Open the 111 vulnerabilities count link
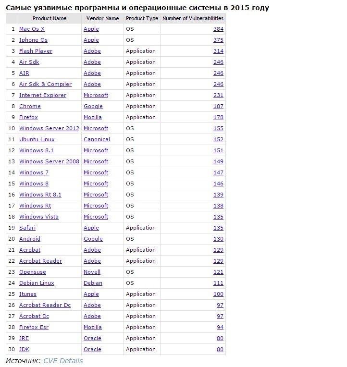Viewport: 347px width, 367px height. click(218, 283)
